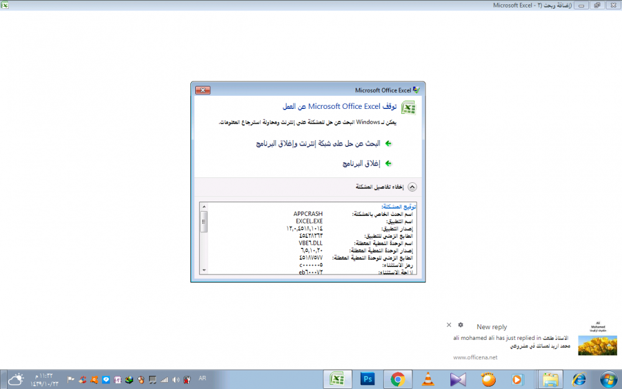Open Visual Studio from the taskbar
This screenshot has width=622, height=389.
(x=458, y=379)
